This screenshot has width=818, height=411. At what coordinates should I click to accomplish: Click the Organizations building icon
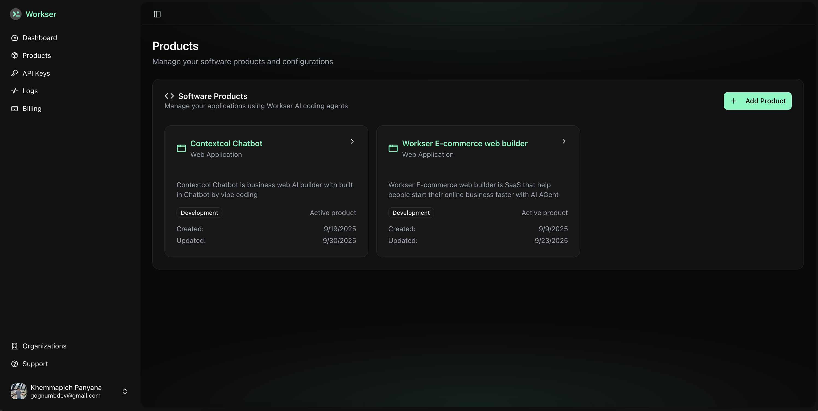pos(15,346)
